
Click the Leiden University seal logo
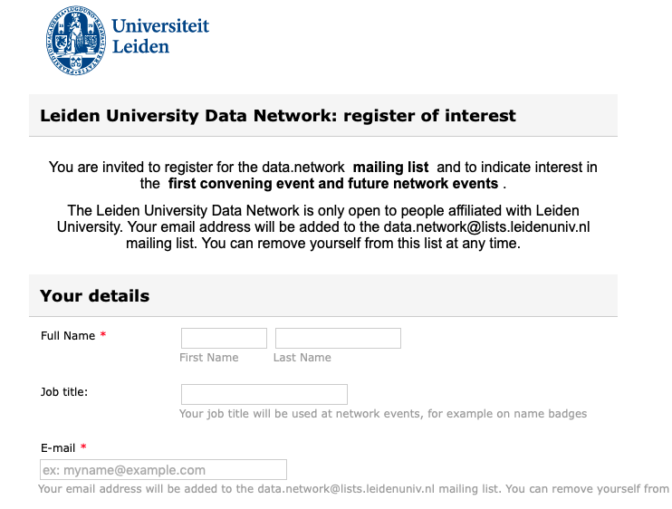coord(76,41)
